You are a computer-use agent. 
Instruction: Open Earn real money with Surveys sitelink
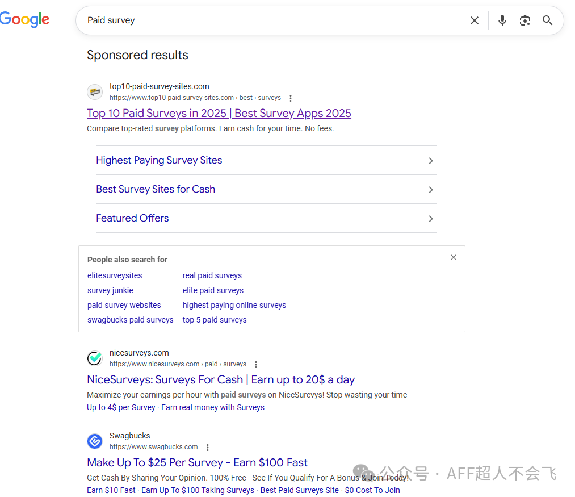[x=213, y=407]
